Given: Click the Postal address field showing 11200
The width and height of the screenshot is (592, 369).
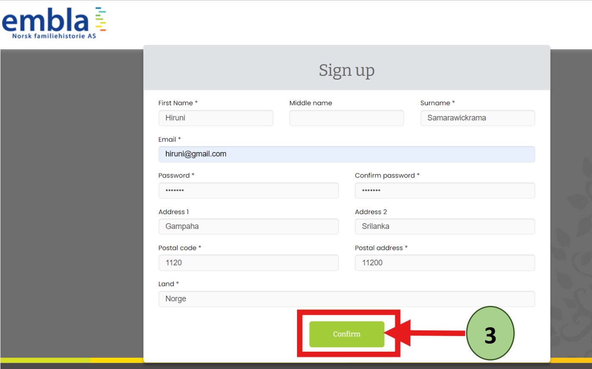Looking at the screenshot, I should pyautogui.click(x=445, y=263).
